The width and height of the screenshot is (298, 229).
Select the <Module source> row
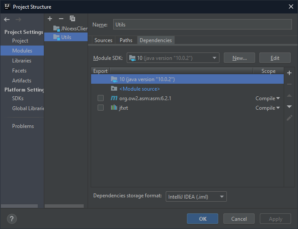[x=187, y=88]
